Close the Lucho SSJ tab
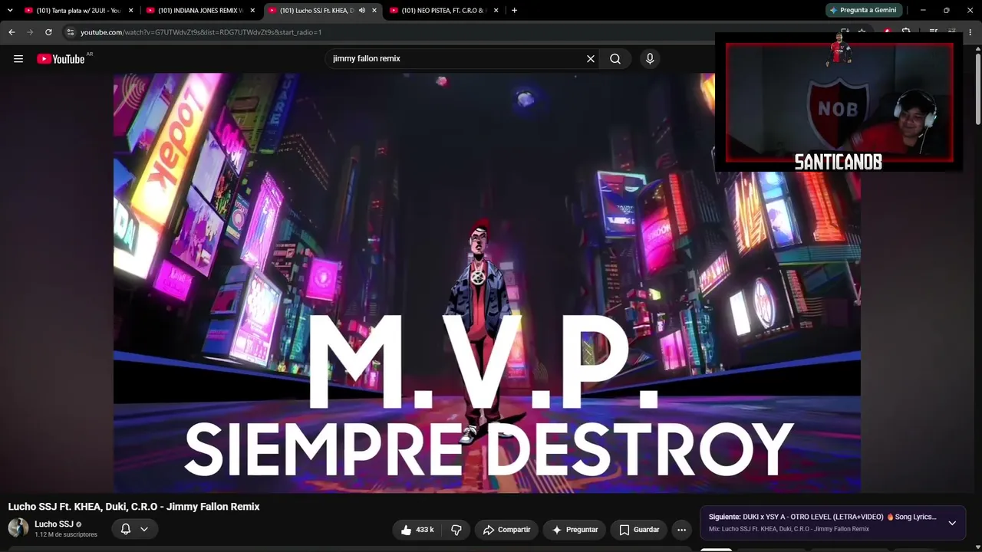The width and height of the screenshot is (982, 552). pyautogui.click(x=374, y=10)
